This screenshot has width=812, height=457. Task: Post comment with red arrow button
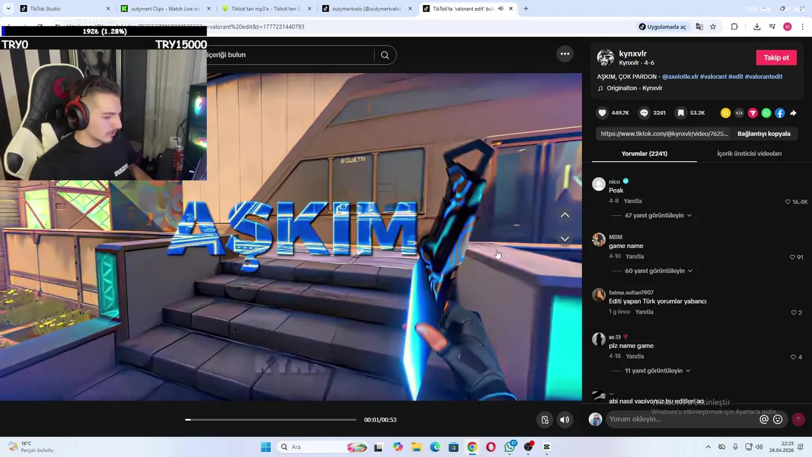click(798, 419)
